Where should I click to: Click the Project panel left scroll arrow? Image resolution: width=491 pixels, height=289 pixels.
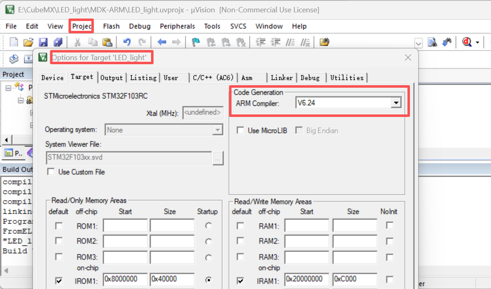[7, 140]
